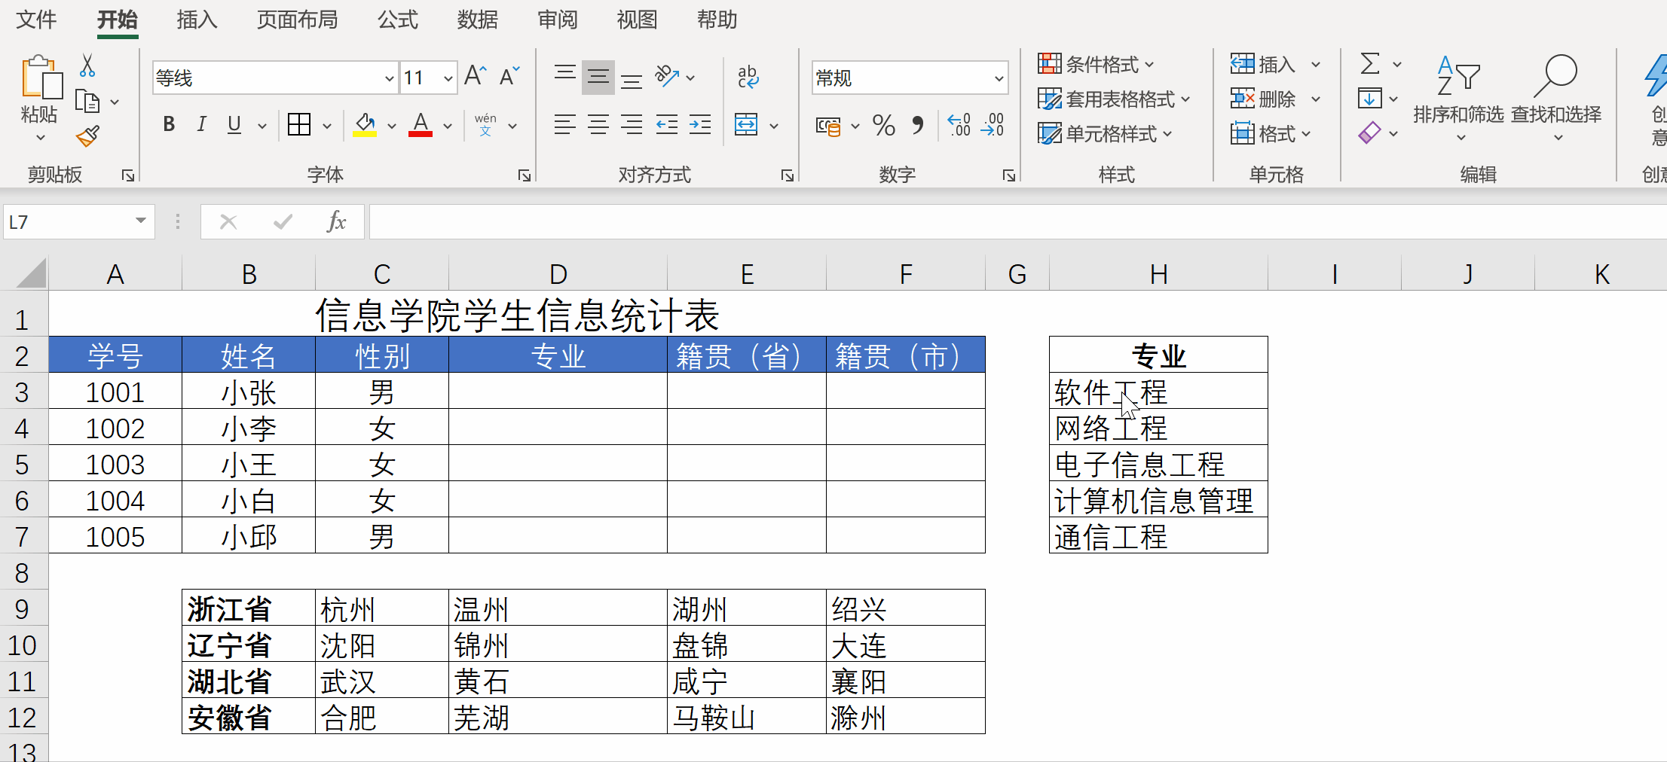Toggle Wrap Text icon
Viewport: 1667px width, 762px height.
[748, 77]
